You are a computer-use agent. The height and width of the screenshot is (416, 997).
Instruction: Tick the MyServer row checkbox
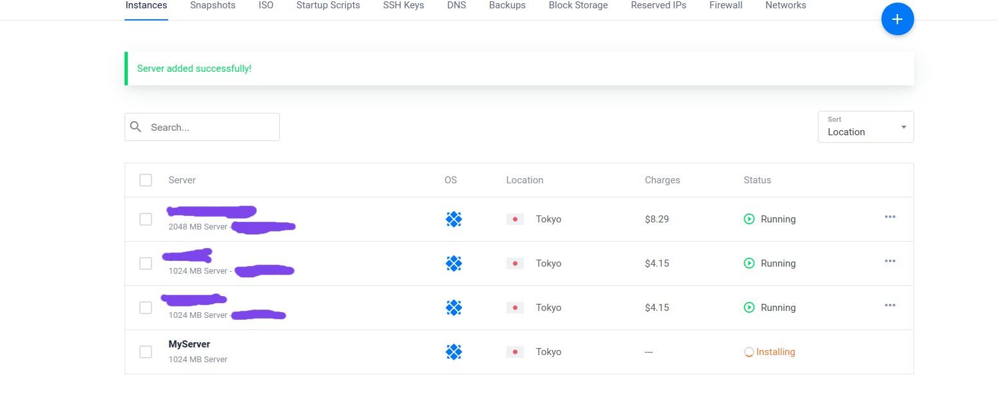146,352
